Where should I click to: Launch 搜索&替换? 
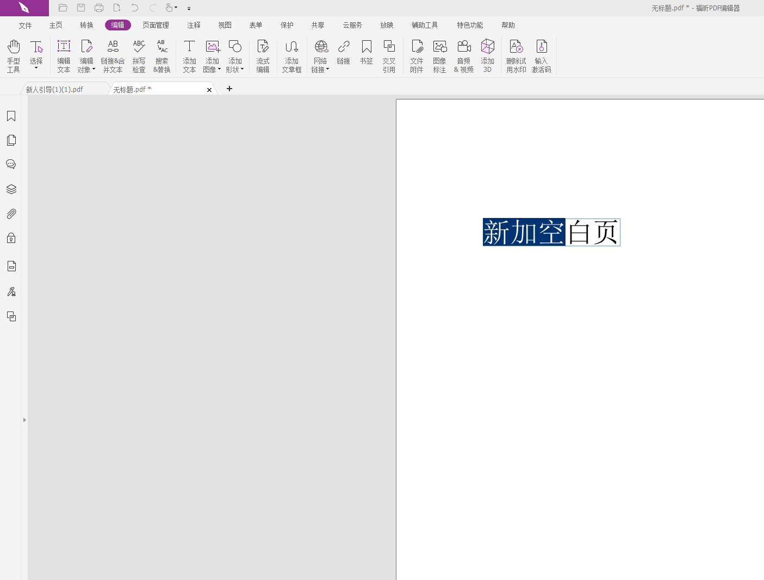(162, 54)
